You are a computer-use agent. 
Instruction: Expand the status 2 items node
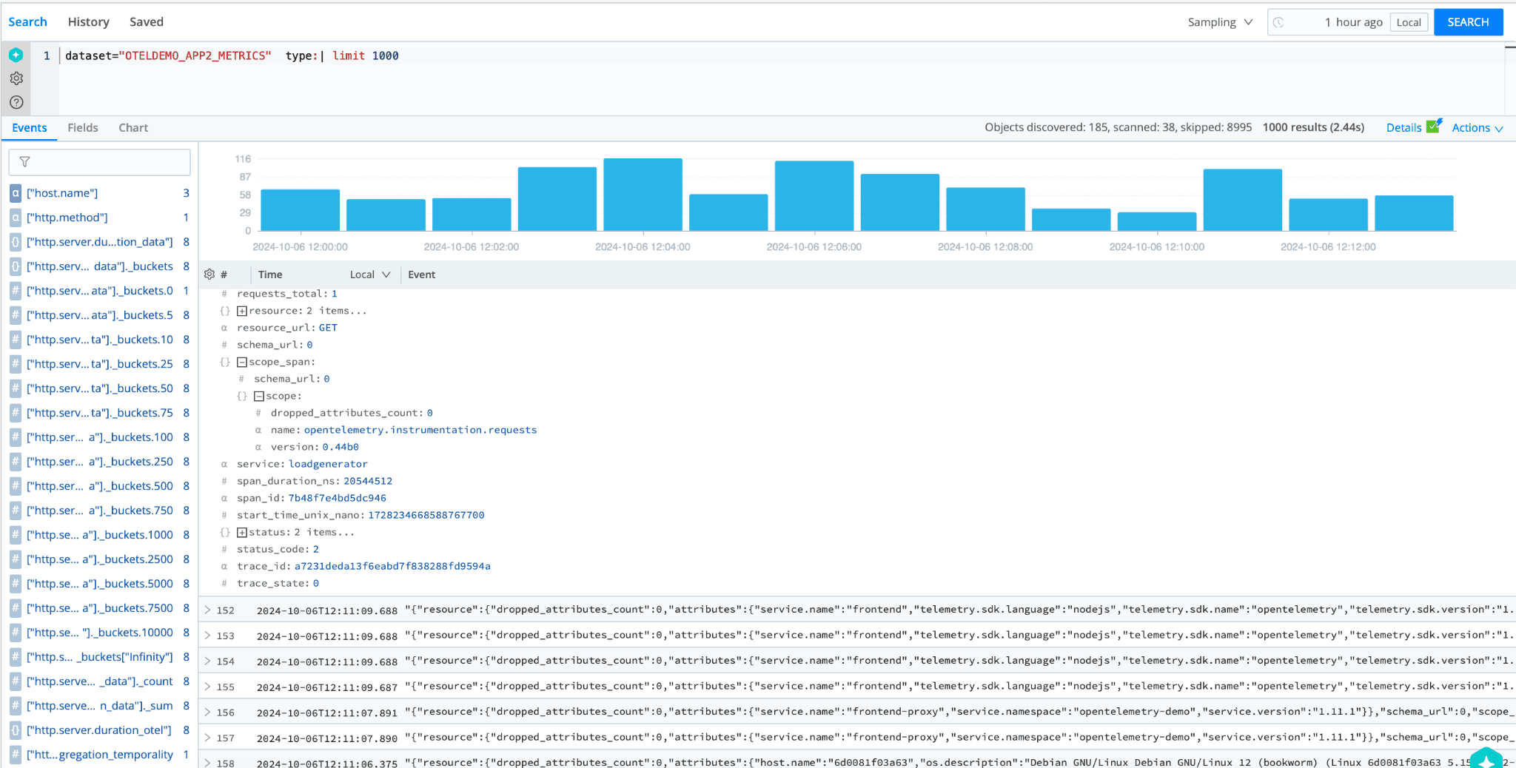[x=242, y=532]
